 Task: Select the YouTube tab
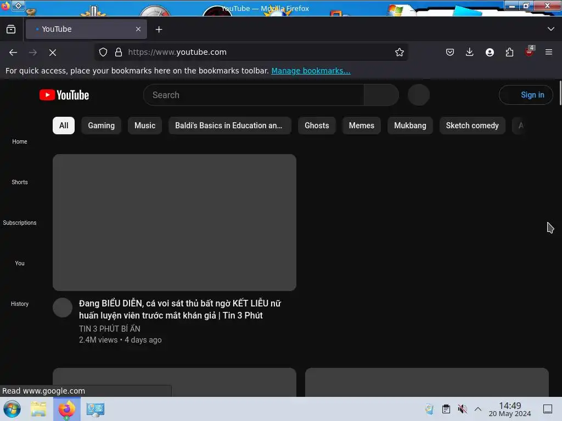click(86, 29)
